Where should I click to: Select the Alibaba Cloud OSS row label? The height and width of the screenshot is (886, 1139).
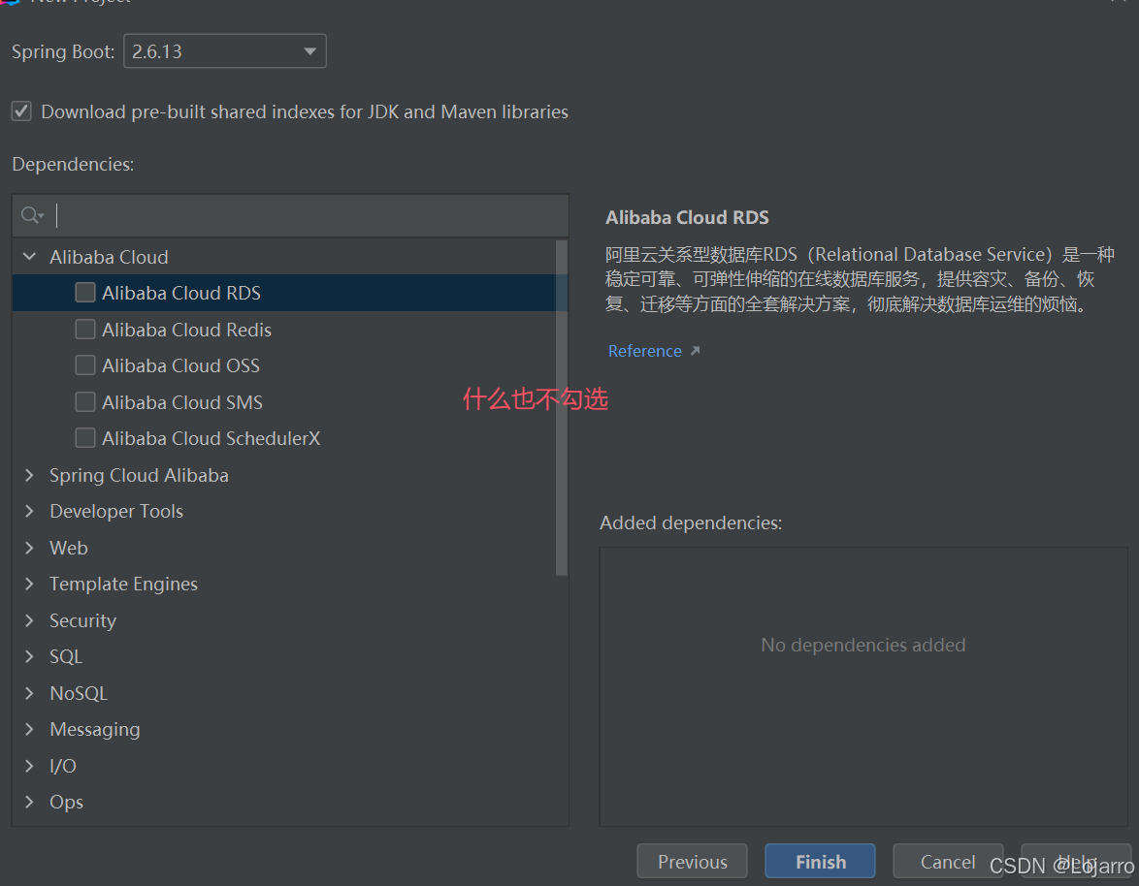pos(180,365)
